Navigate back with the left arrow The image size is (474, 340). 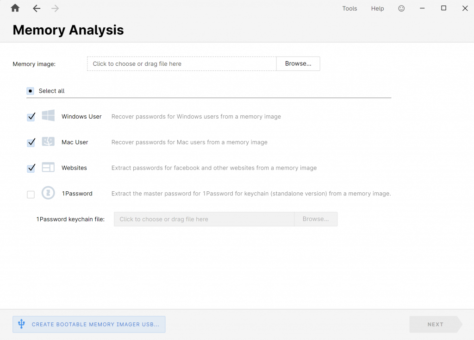[37, 8]
